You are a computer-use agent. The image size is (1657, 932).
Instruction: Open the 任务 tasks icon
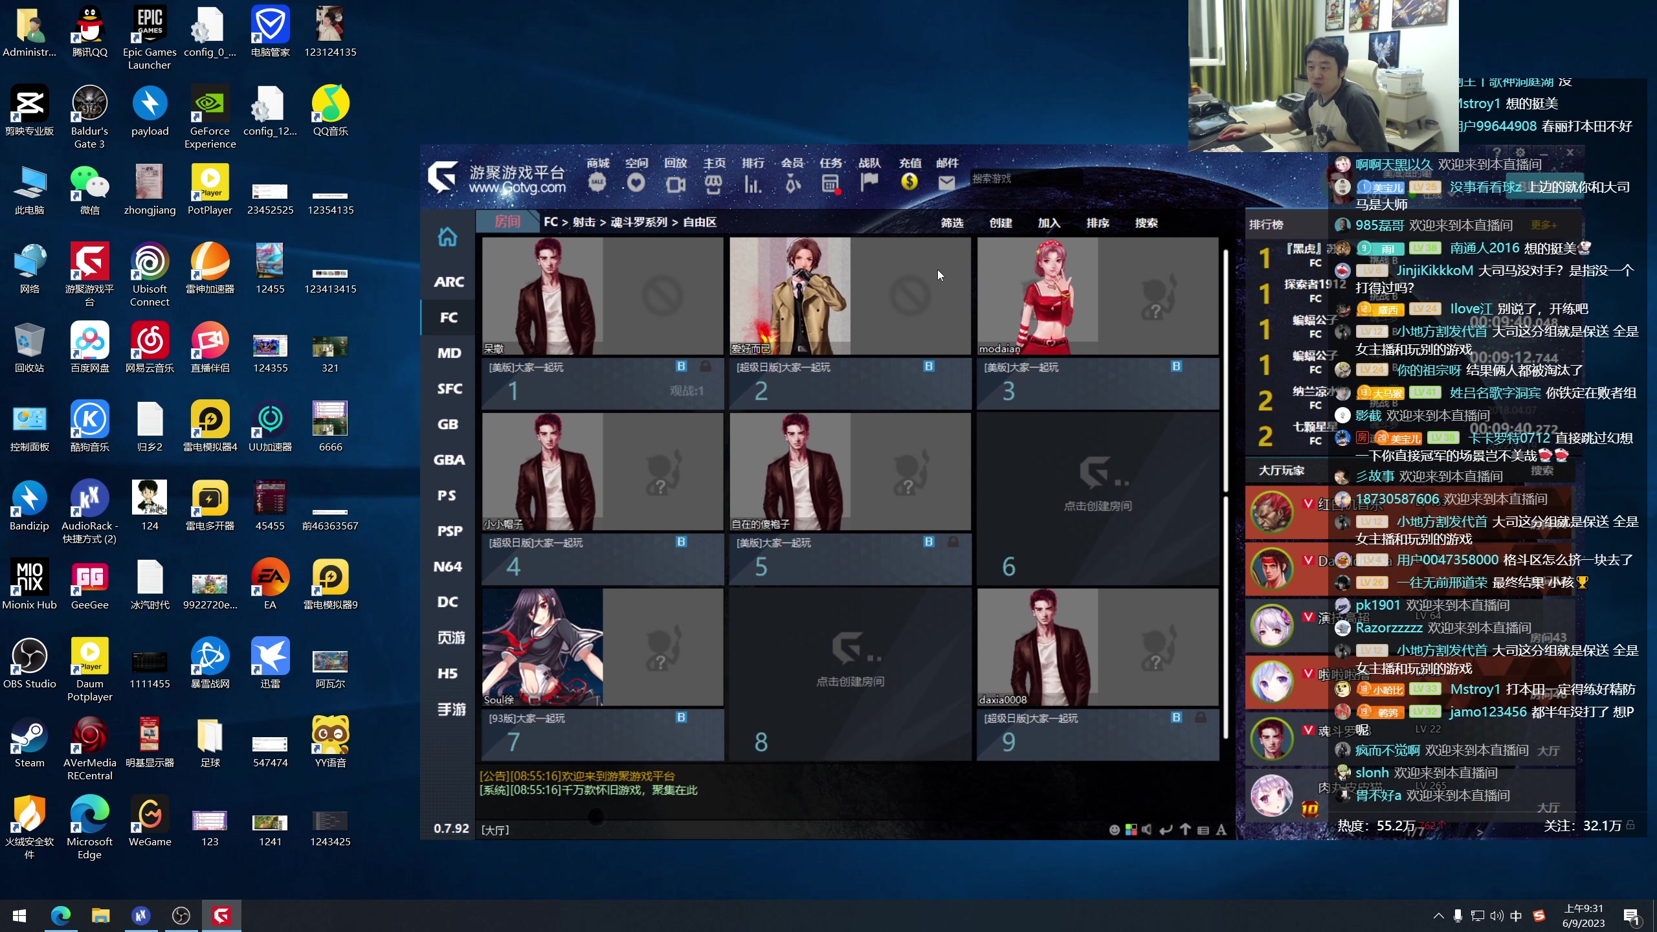tap(830, 175)
